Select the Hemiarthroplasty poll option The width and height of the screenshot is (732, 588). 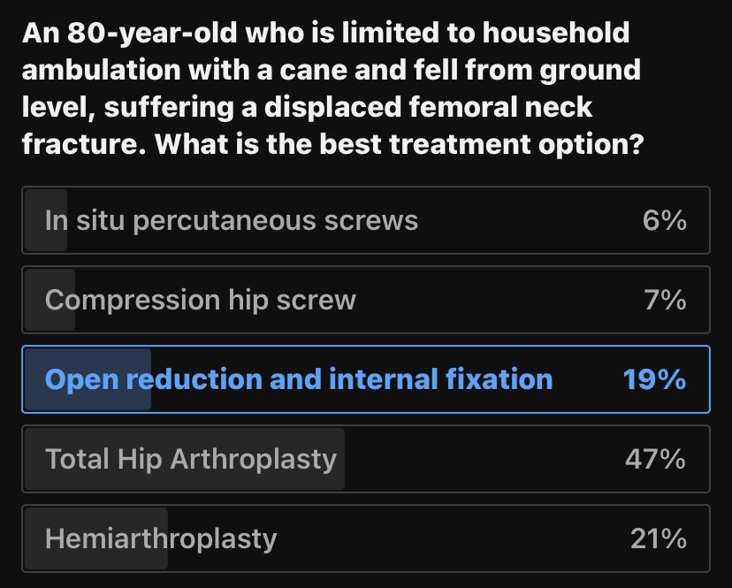coord(161,538)
